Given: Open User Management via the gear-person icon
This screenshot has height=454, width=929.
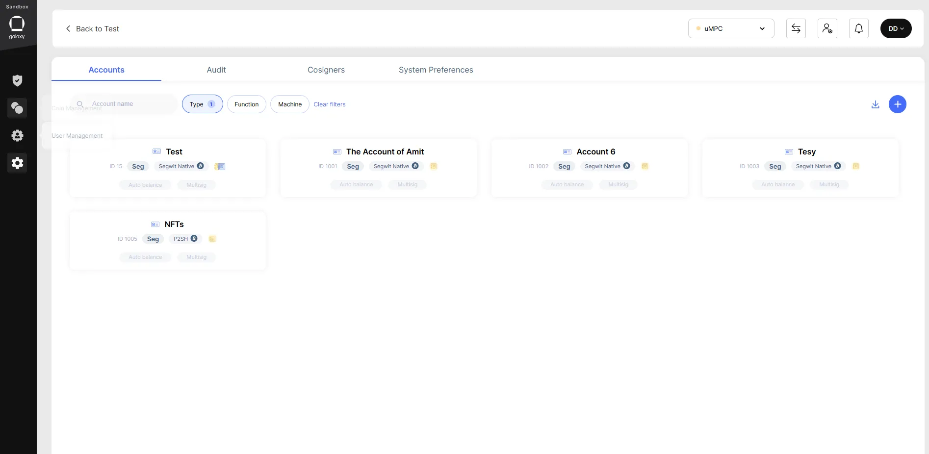Looking at the screenshot, I should click(17, 135).
